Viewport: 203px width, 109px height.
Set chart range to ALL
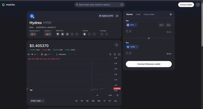click(116, 101)
